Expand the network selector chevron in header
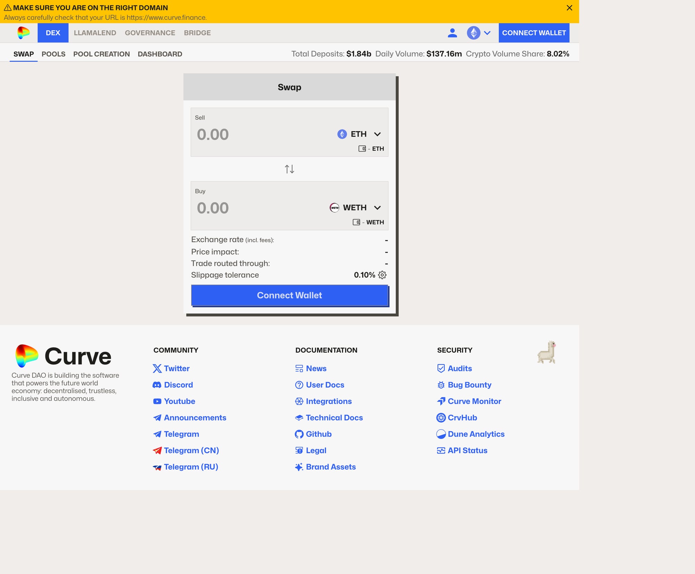Screen dimensions: 695x574 point(488,33)
